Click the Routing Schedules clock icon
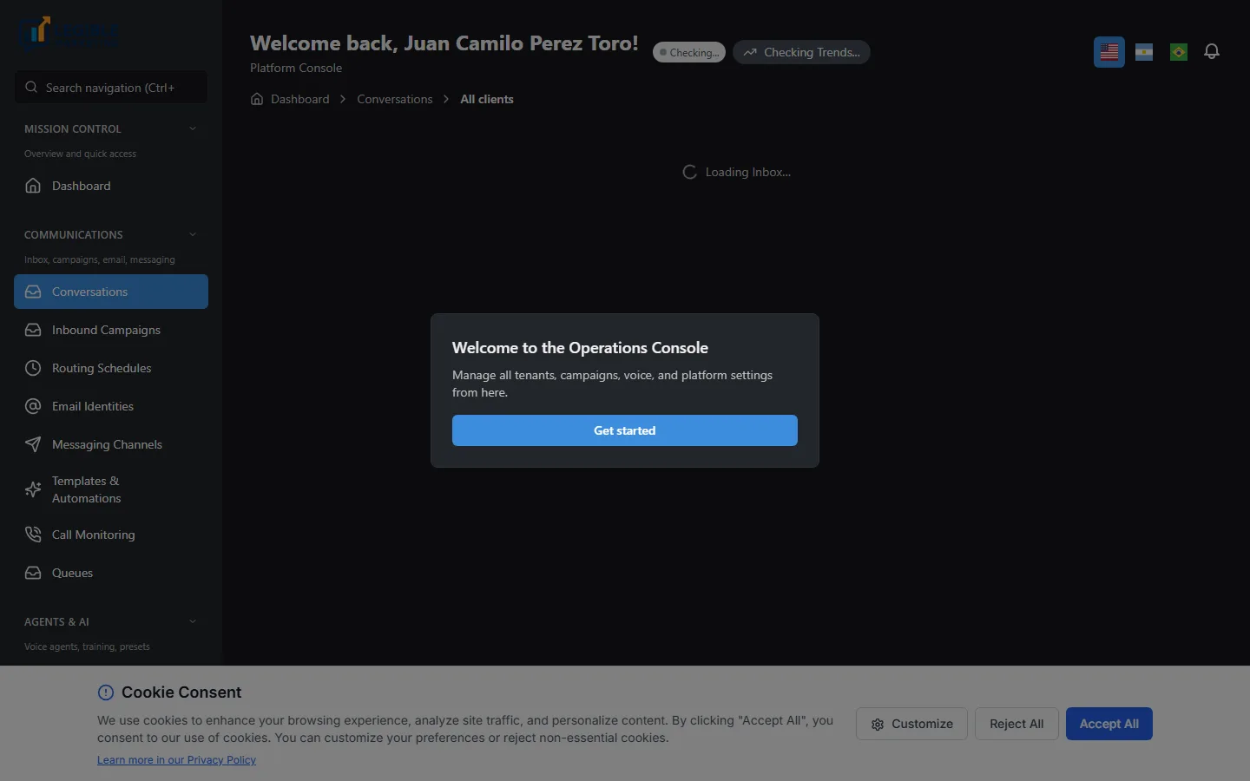 (33, 368)
